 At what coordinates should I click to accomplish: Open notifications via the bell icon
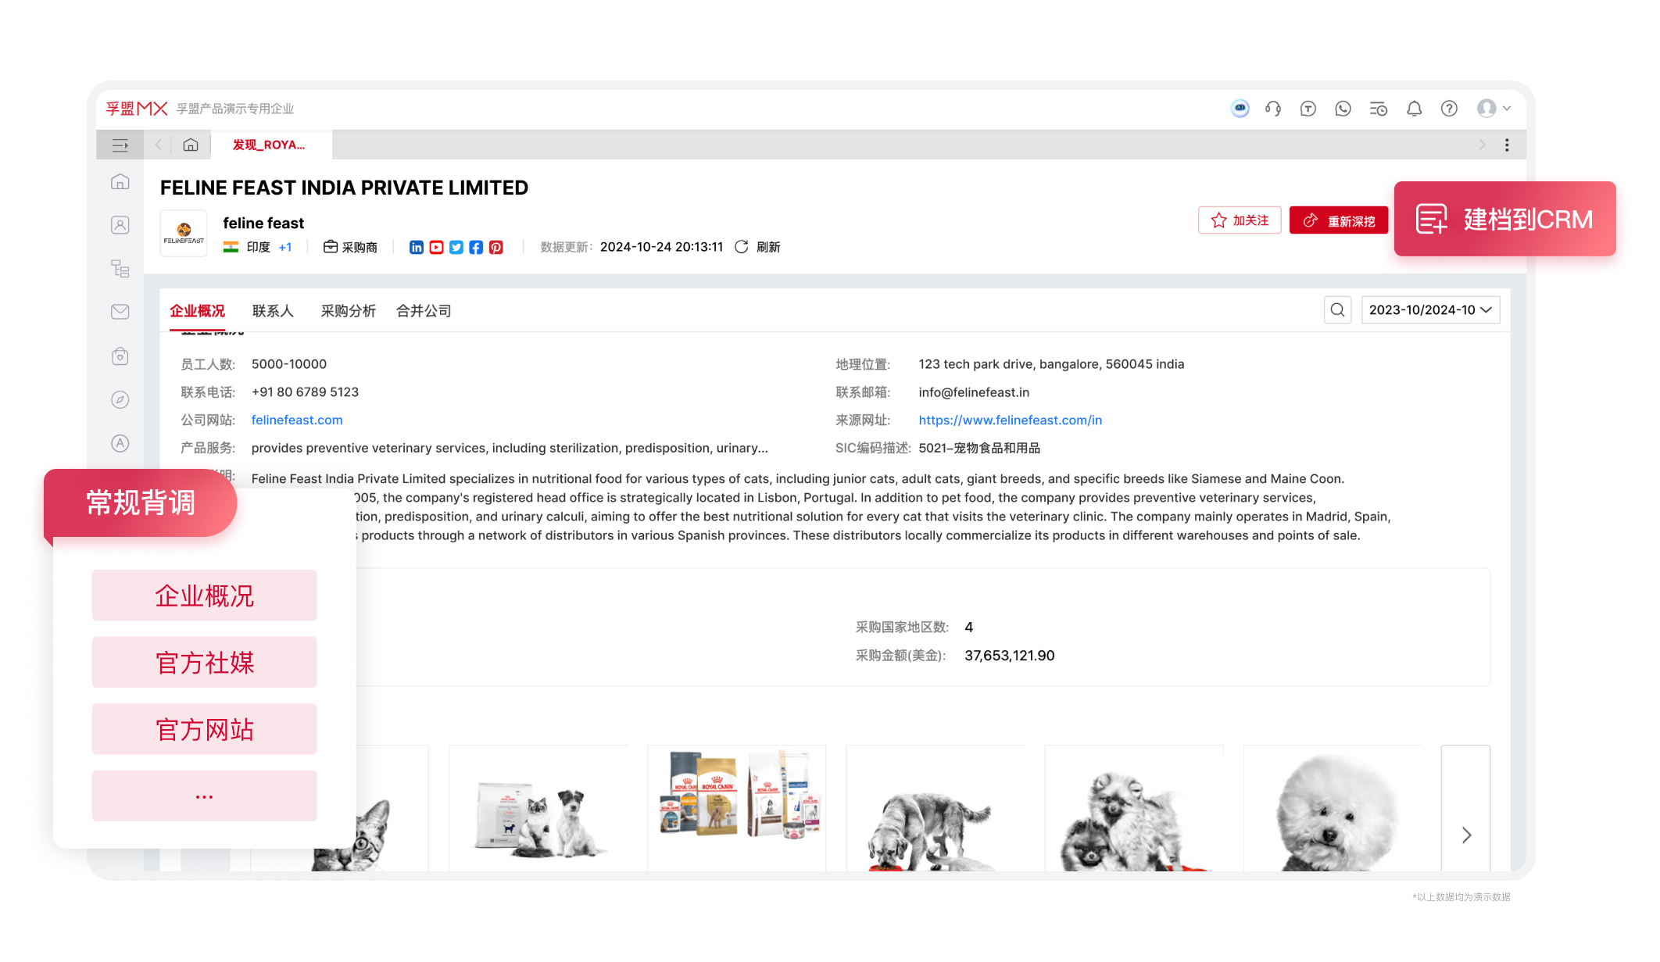click(x=1414, y=109)
